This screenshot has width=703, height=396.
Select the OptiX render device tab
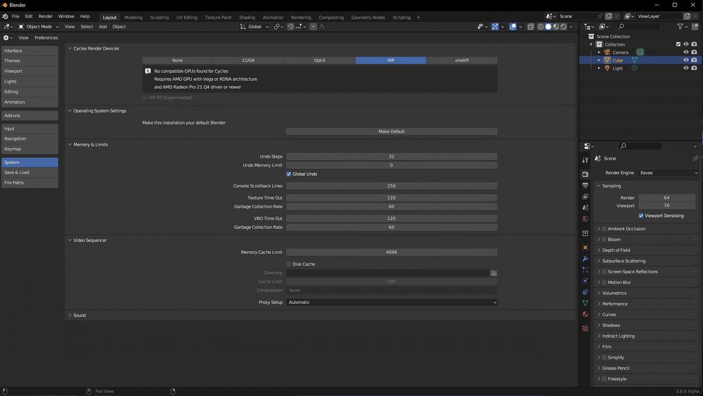pos(320,60)
